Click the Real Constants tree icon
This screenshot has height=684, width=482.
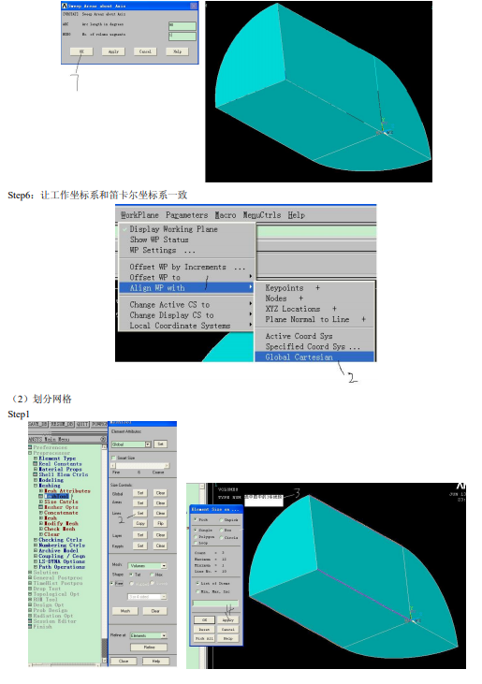coord(36,464)
